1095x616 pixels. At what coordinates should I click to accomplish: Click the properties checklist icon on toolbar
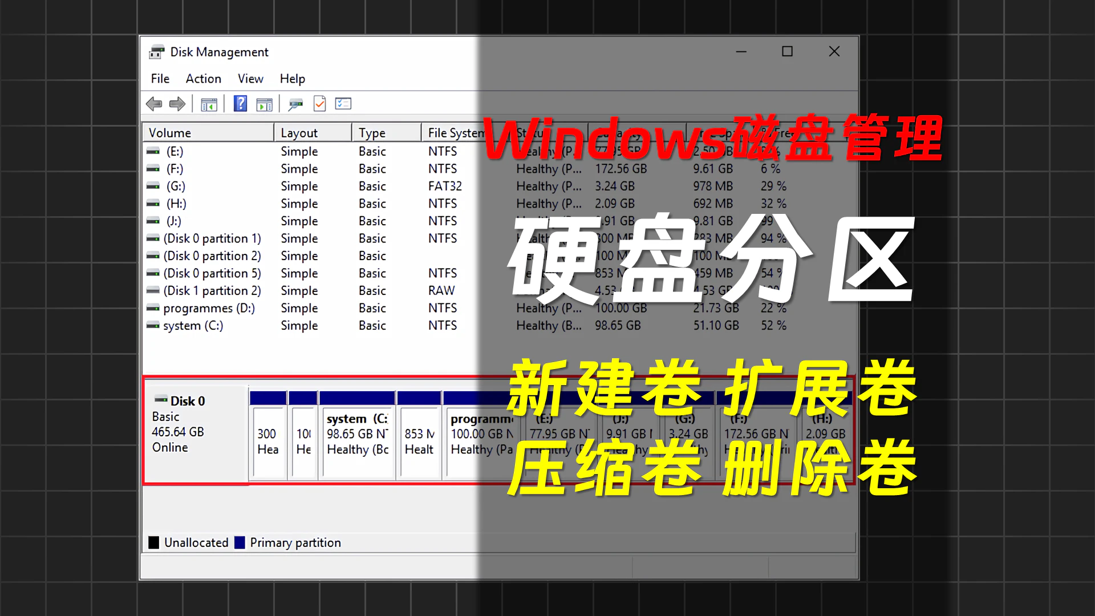(343, 103)
